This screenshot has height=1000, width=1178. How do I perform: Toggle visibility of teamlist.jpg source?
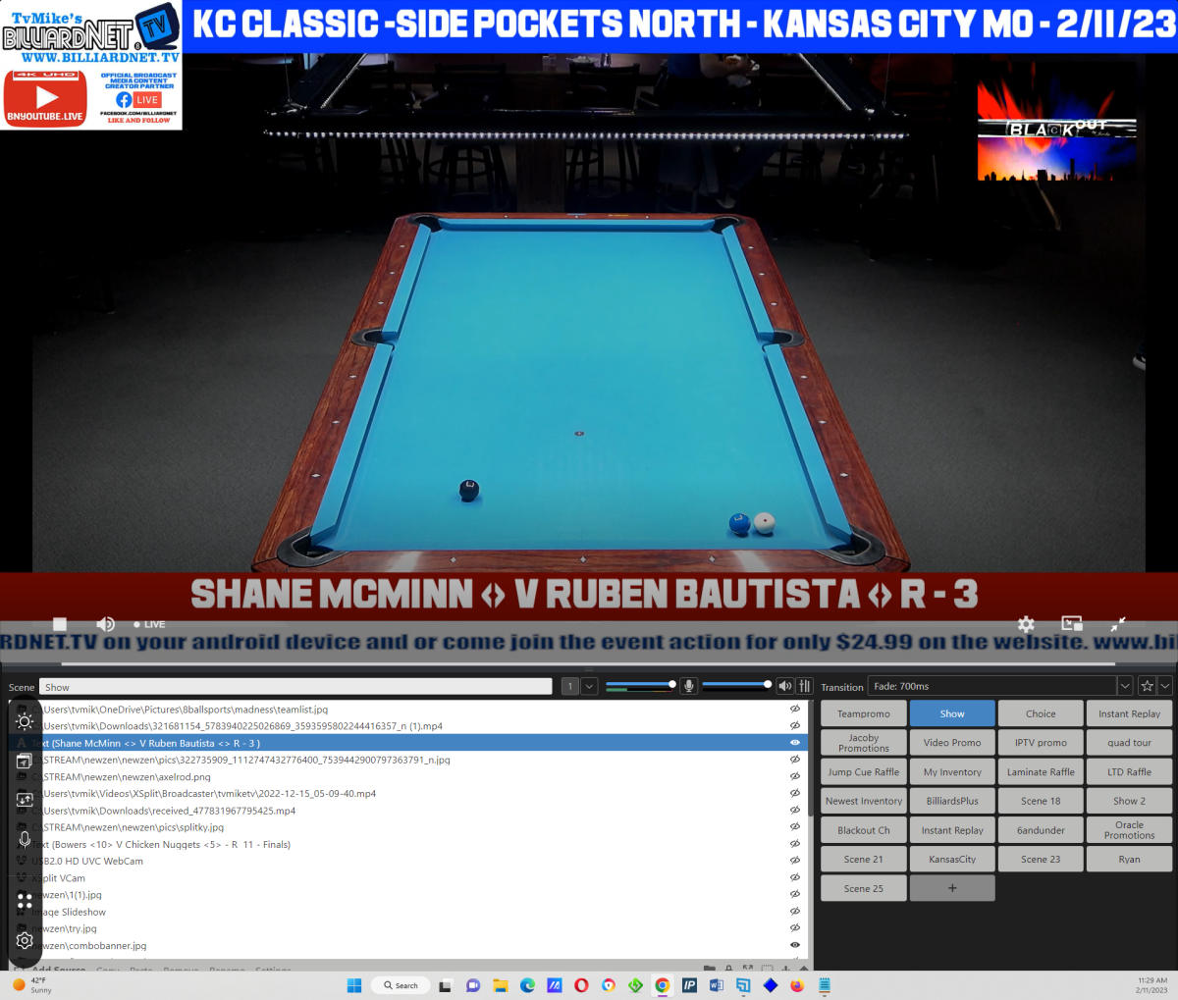[795, 709]
